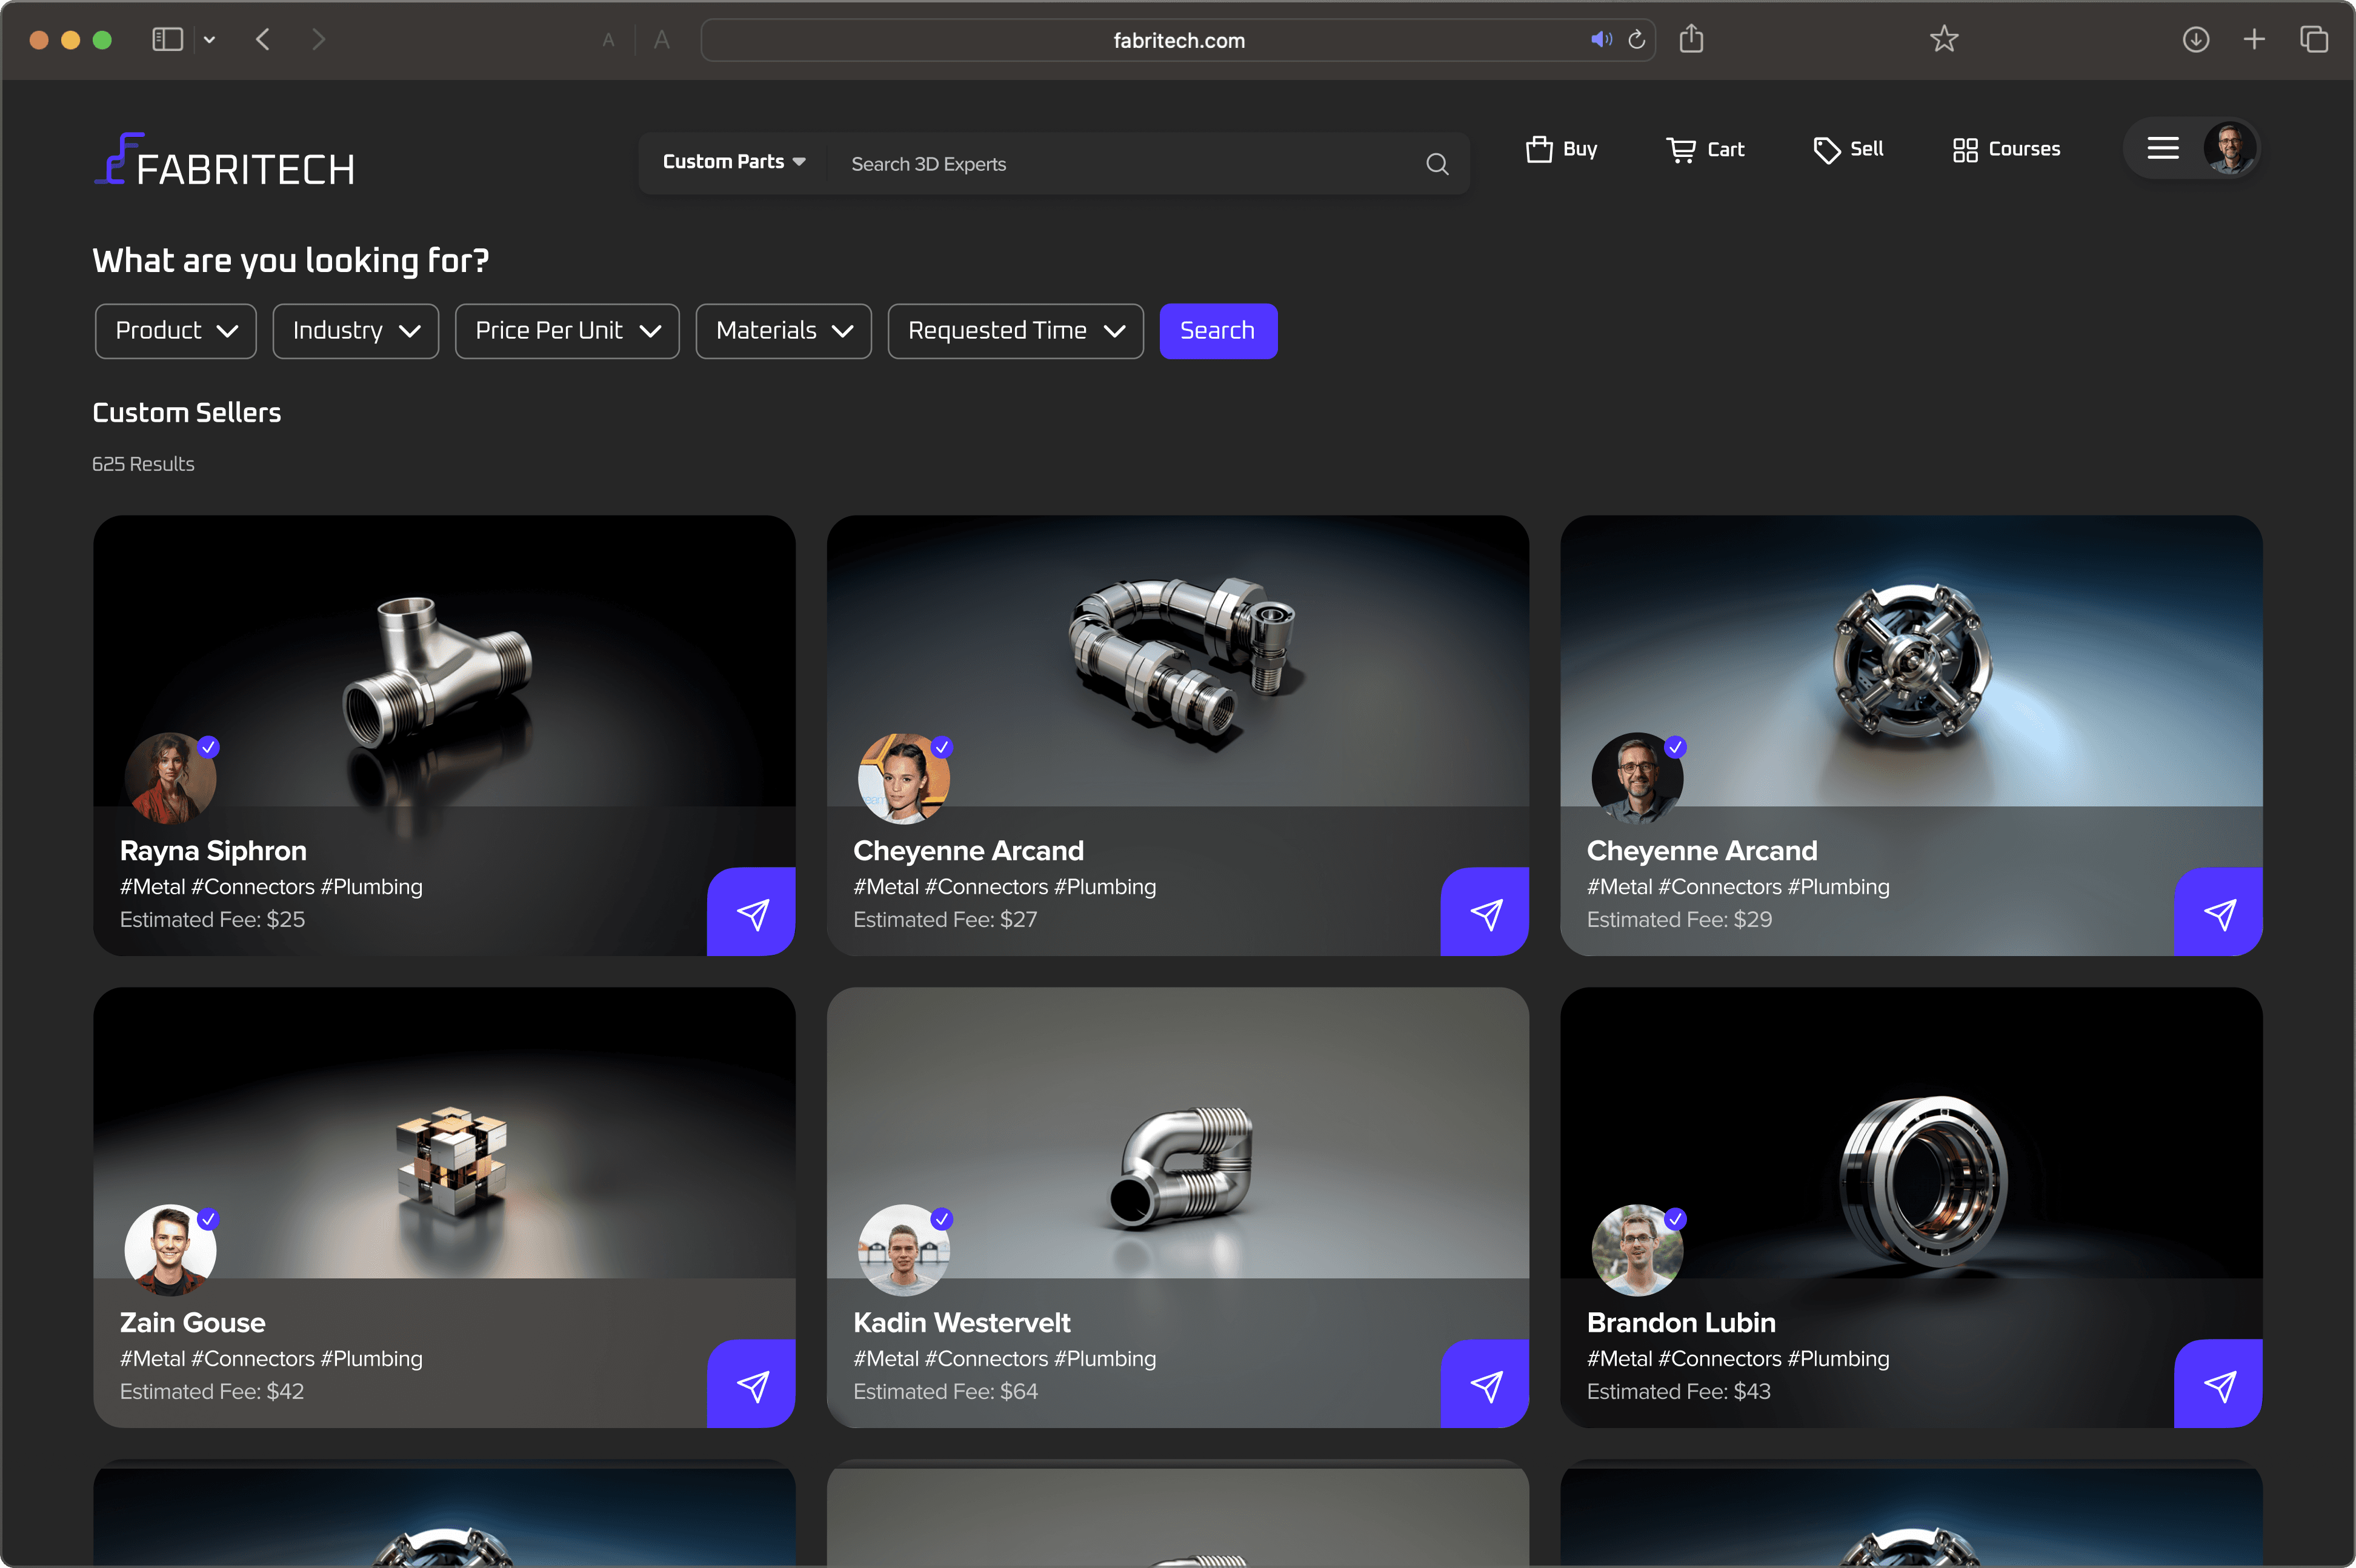Mute tab audio speaker icon
Screen dimensions: 2356x1568
[x=1600, y=40]
